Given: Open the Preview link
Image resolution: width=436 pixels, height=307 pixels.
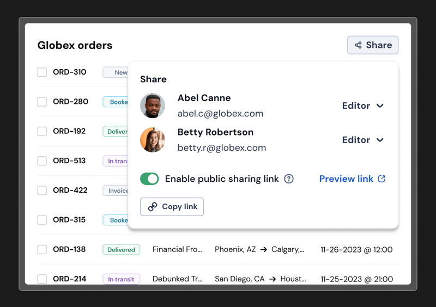Looking at the screenshot, I should point(352,179).
